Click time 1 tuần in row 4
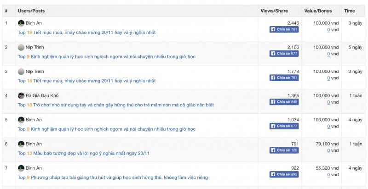Screen dimensions: 368x189 [x=356, y=96]
